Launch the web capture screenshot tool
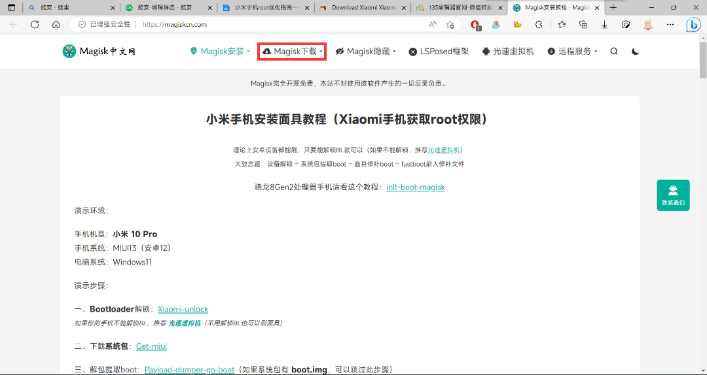 [626, 25]
